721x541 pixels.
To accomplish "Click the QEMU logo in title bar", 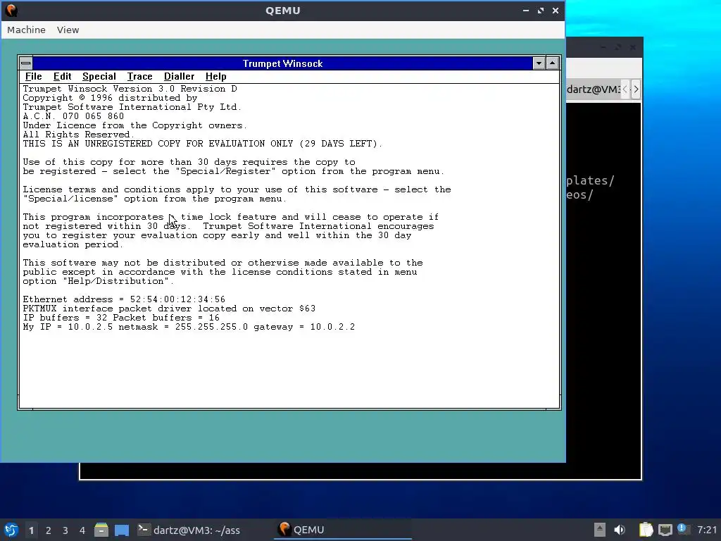I will point(11,10).
